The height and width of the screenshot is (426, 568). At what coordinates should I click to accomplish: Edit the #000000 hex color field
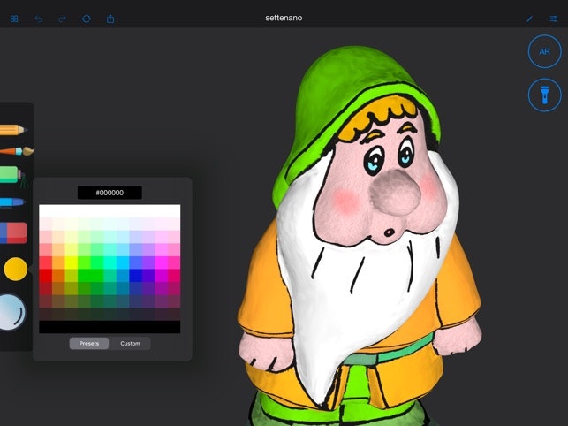click(110, 193)
